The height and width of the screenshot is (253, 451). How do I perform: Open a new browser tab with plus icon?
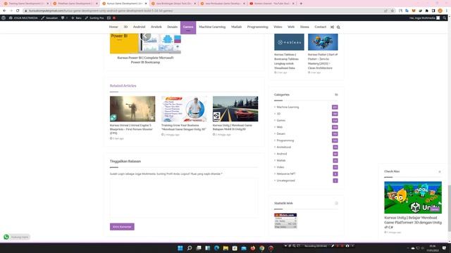point(301,4)
